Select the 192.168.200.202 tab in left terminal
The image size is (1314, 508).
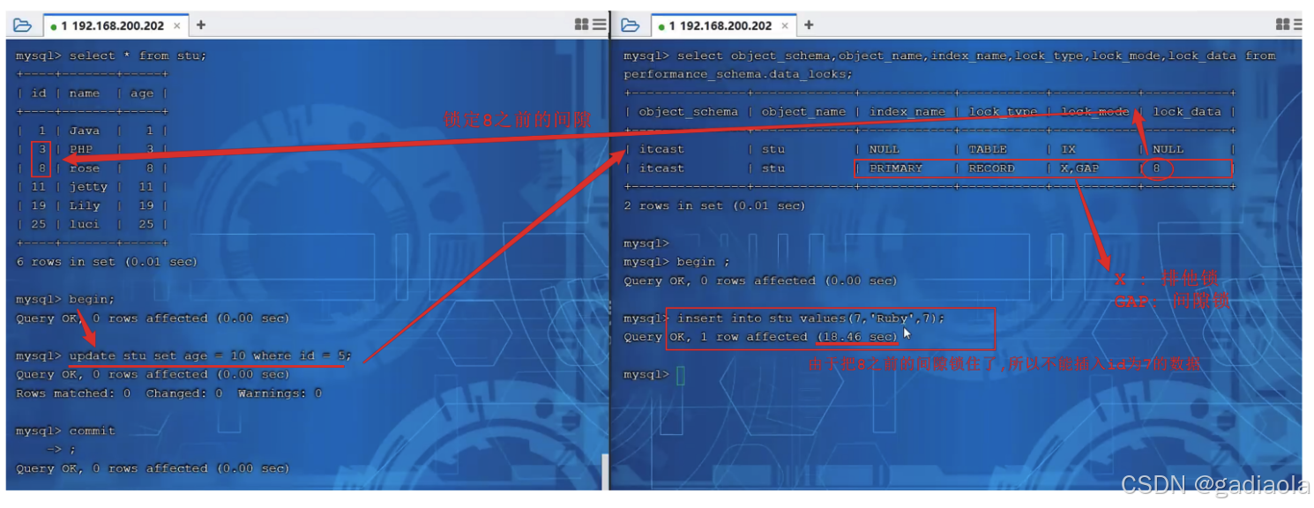click(115, 26)
